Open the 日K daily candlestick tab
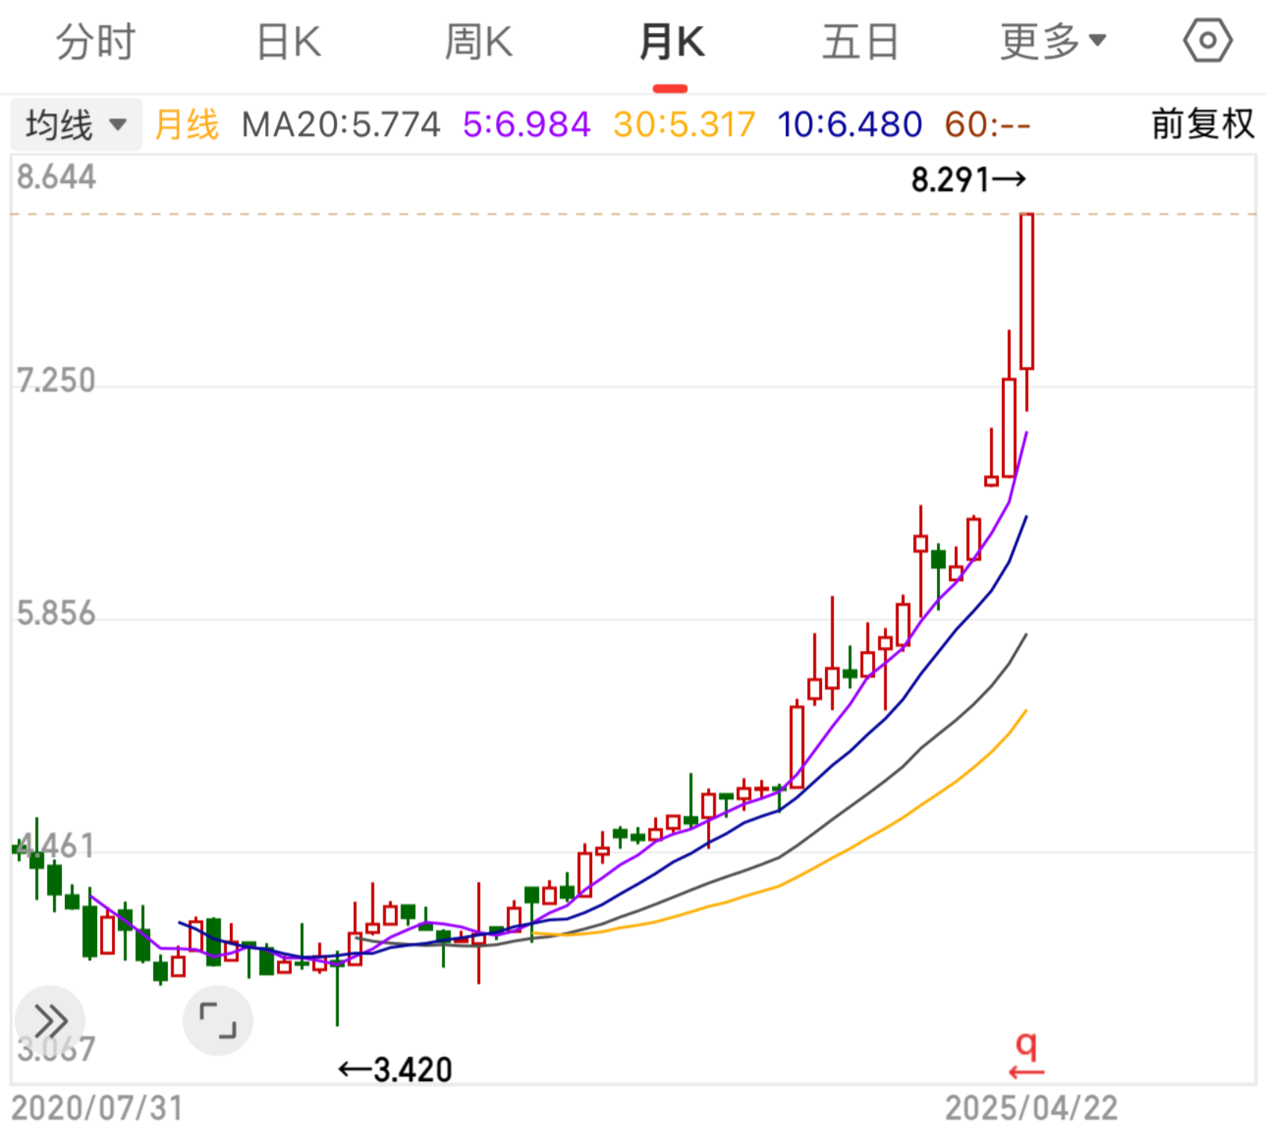This screenshot has width=1267, height=1125. 289,41
